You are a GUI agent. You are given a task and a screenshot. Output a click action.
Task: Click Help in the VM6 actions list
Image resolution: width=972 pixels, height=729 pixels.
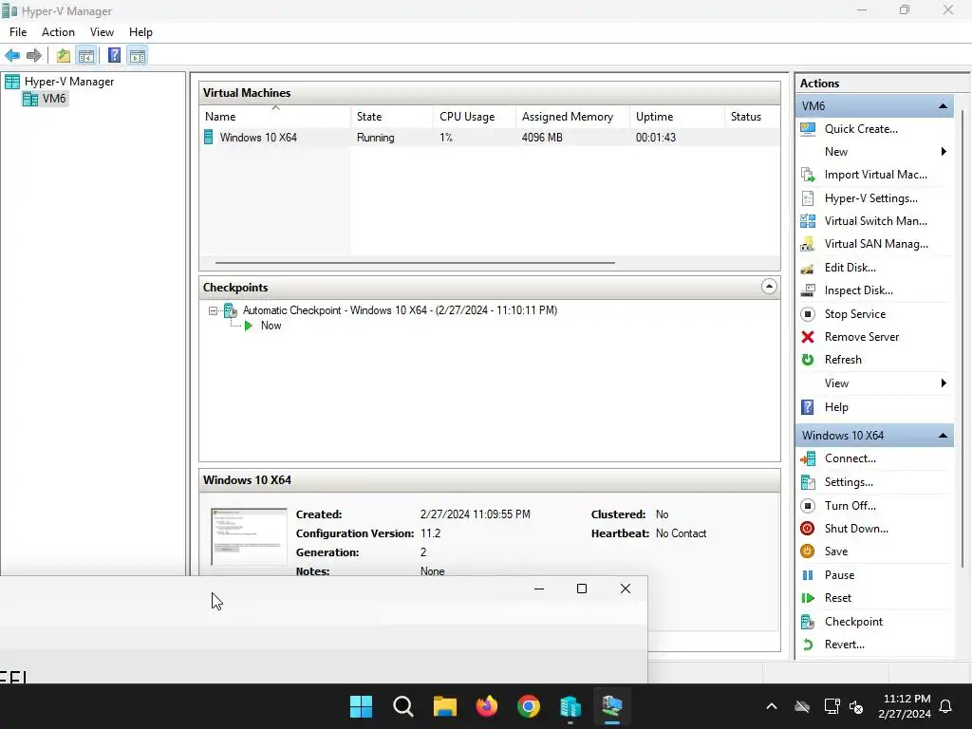pos(836,407)
